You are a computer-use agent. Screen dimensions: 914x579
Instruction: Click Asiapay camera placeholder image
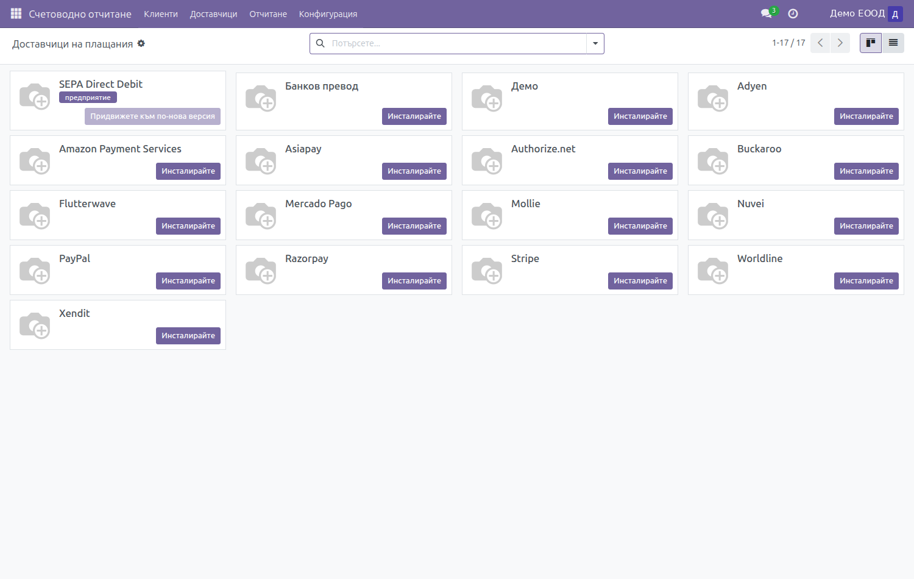click(x=261, y=162)
